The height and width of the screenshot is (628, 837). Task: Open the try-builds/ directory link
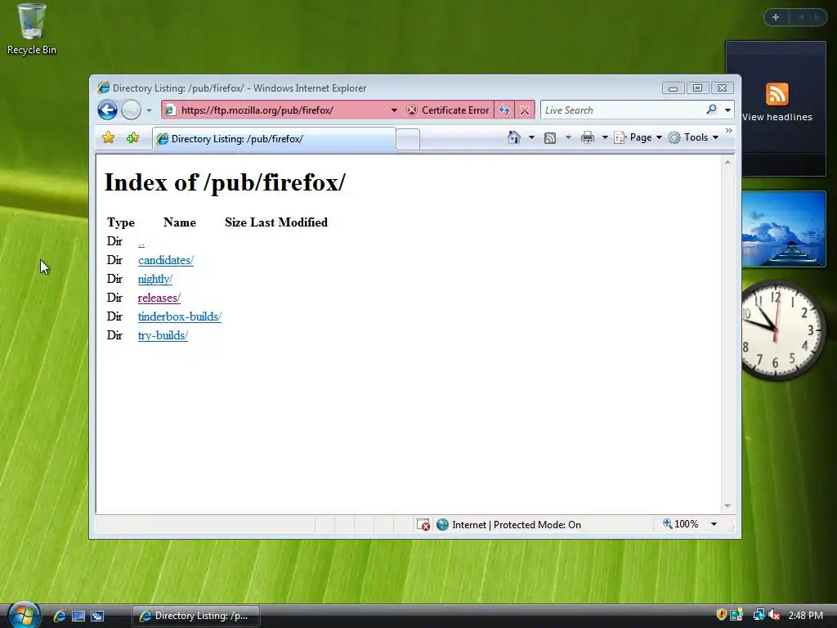(x=163, y=335)
